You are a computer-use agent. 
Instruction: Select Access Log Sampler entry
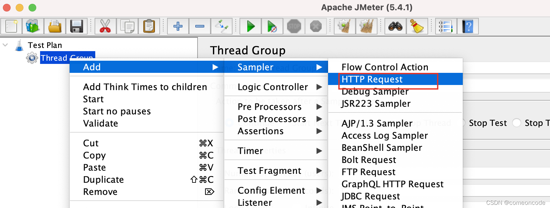click(x=395, y=135)
